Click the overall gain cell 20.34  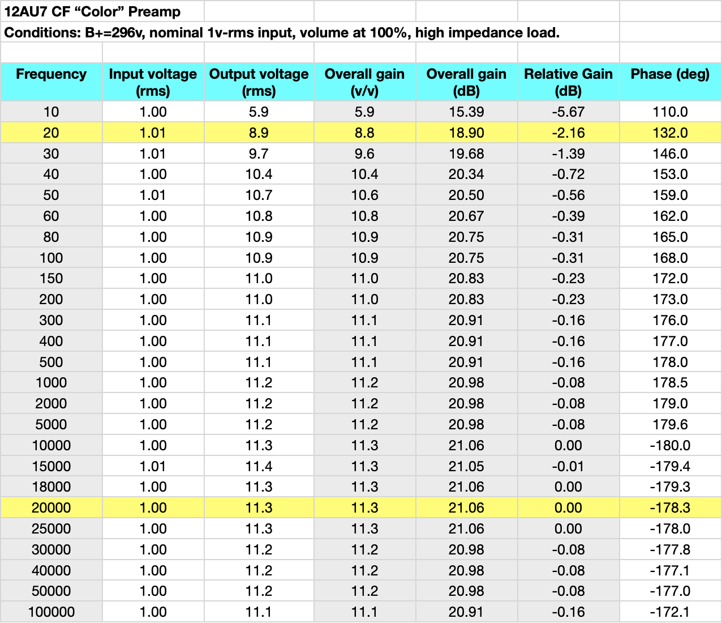[466, 174]
